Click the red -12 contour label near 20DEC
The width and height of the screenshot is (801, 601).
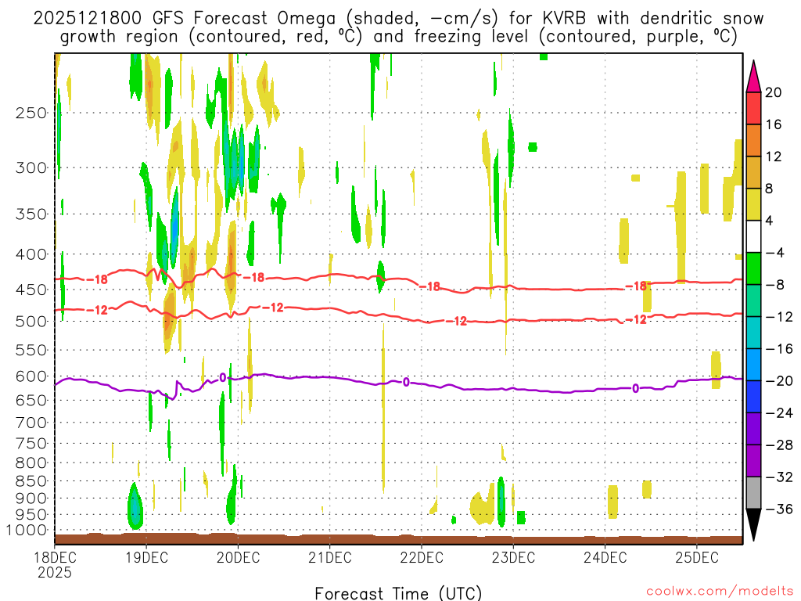[x=273, y=308]
